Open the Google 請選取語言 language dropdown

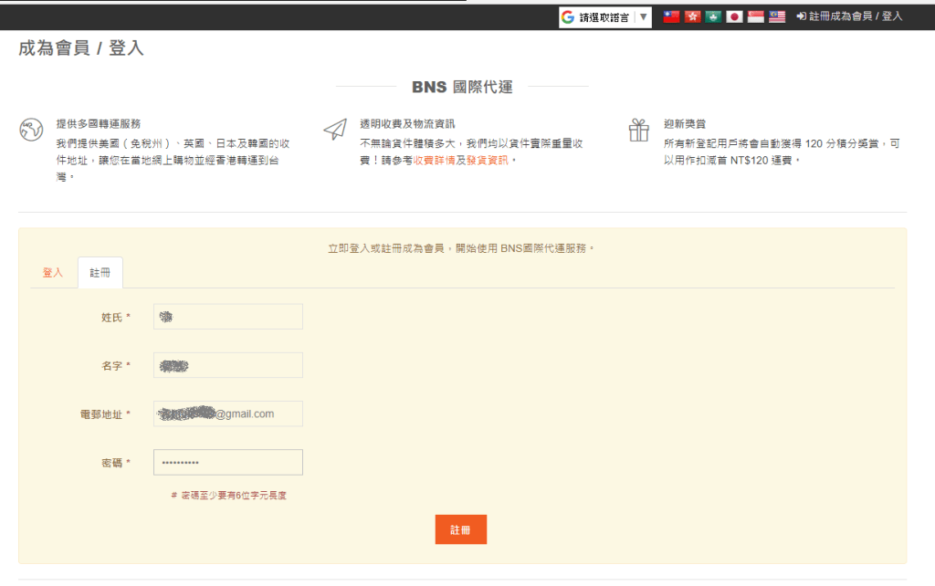coord(605,17)
